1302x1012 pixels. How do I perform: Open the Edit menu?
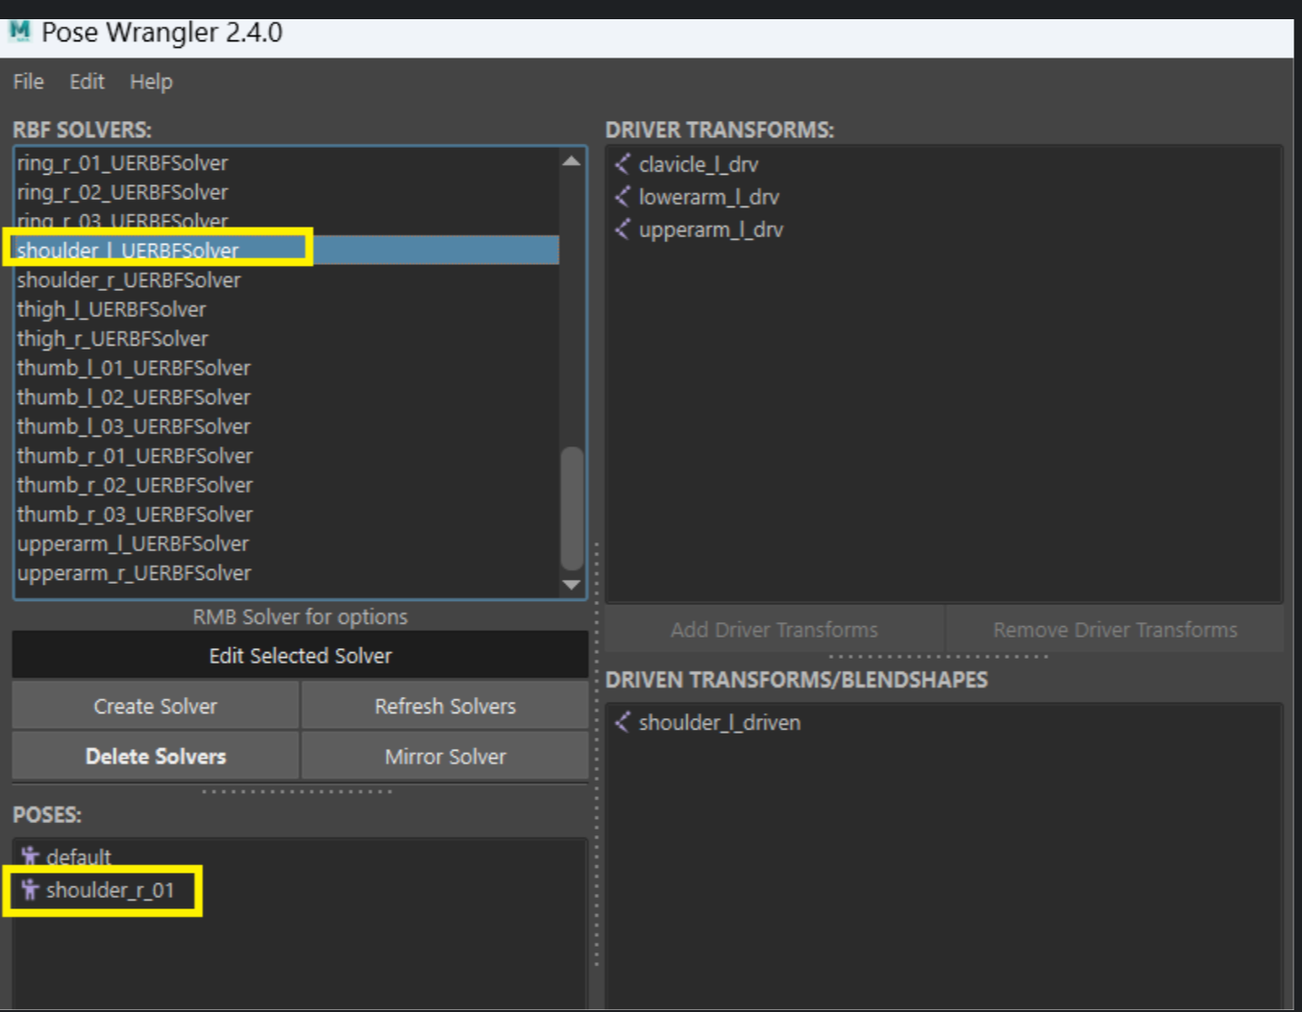(86, 82)
